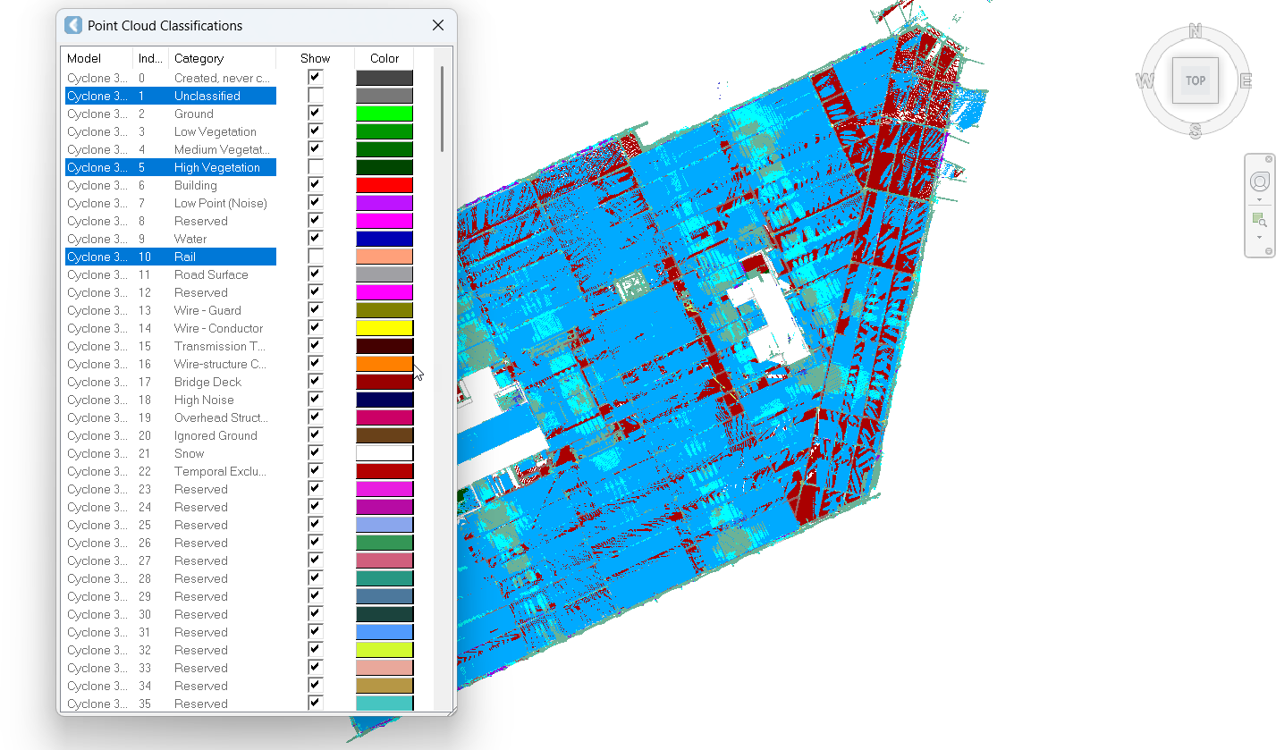Click the blue back-arrow icon in dialog title
Screen dimensions: 1276x750
click(x=73, y=25)
